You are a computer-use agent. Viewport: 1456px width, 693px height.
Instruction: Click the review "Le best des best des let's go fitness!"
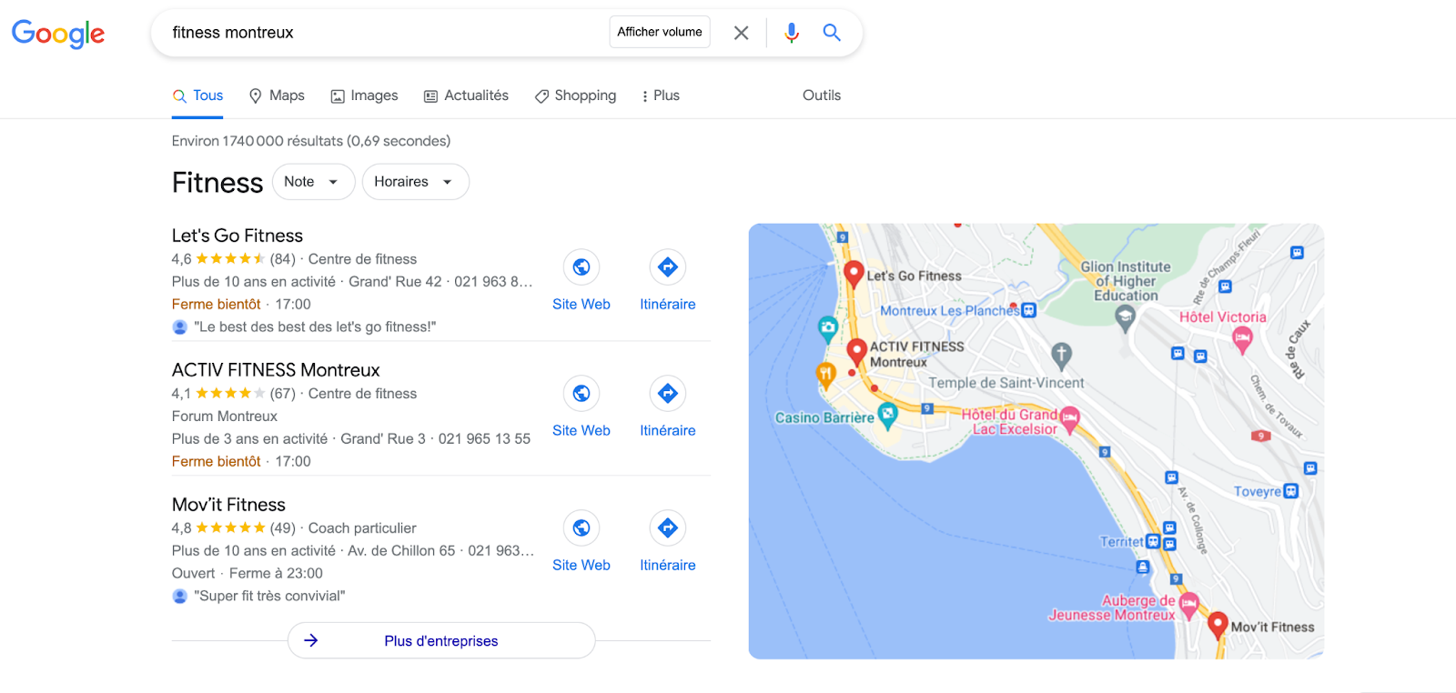(x=315, y=326)
